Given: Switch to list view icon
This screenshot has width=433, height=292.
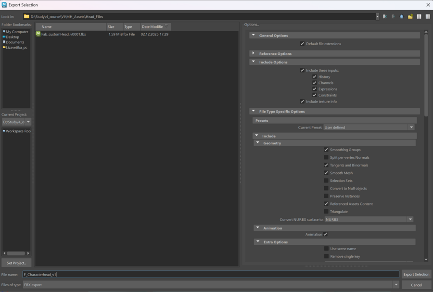Looking at the screenshot, I should (x=419, y=16).
